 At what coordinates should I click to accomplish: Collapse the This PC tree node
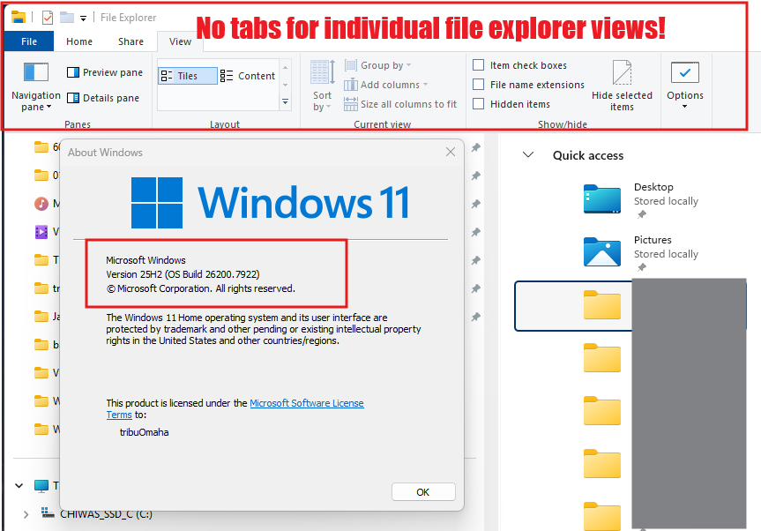19,485
